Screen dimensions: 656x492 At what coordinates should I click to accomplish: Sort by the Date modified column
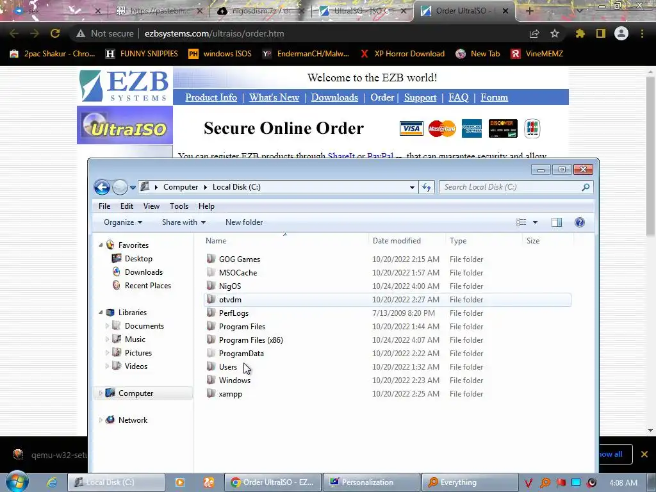406,241
